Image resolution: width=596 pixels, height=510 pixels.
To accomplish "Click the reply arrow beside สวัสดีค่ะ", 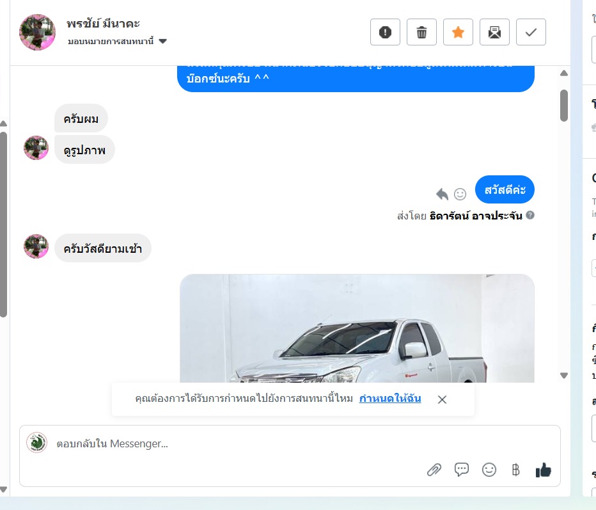I will (442, 194).
